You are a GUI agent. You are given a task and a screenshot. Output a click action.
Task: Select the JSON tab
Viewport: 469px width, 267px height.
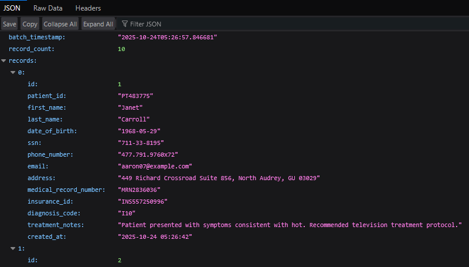click(12, 8)
